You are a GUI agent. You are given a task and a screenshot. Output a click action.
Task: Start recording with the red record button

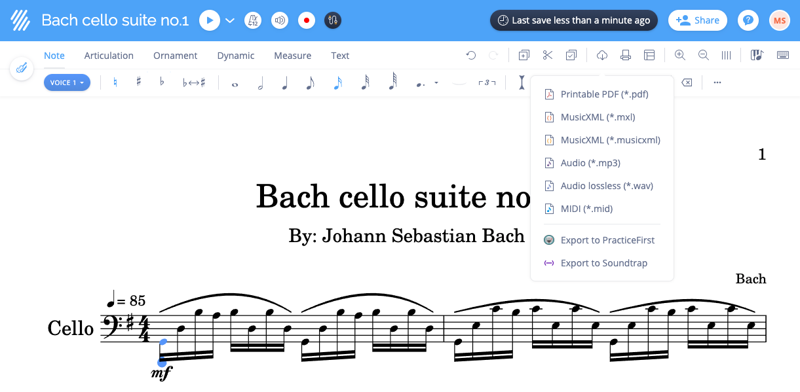[306, 20]
